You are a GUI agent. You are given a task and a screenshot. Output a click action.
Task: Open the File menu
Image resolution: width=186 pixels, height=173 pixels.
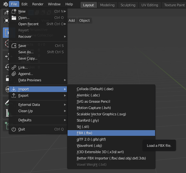click(x=14, y=4)
